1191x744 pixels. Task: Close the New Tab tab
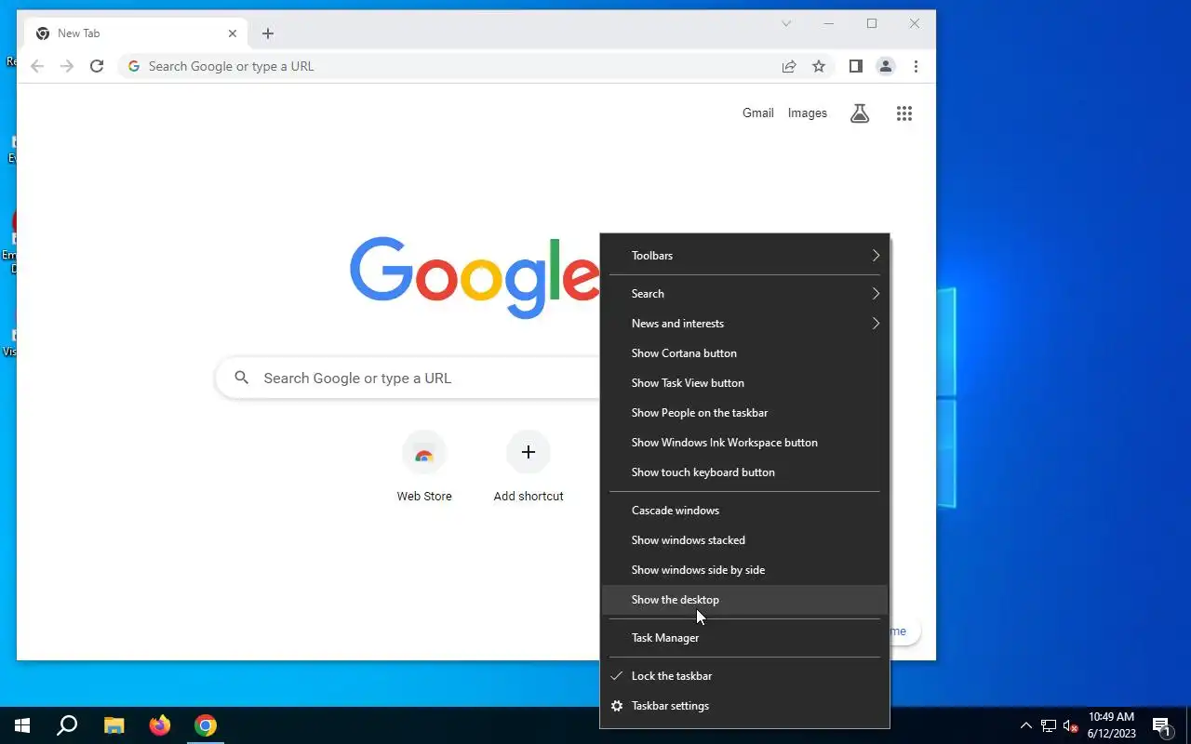click(x=233, y=33)
